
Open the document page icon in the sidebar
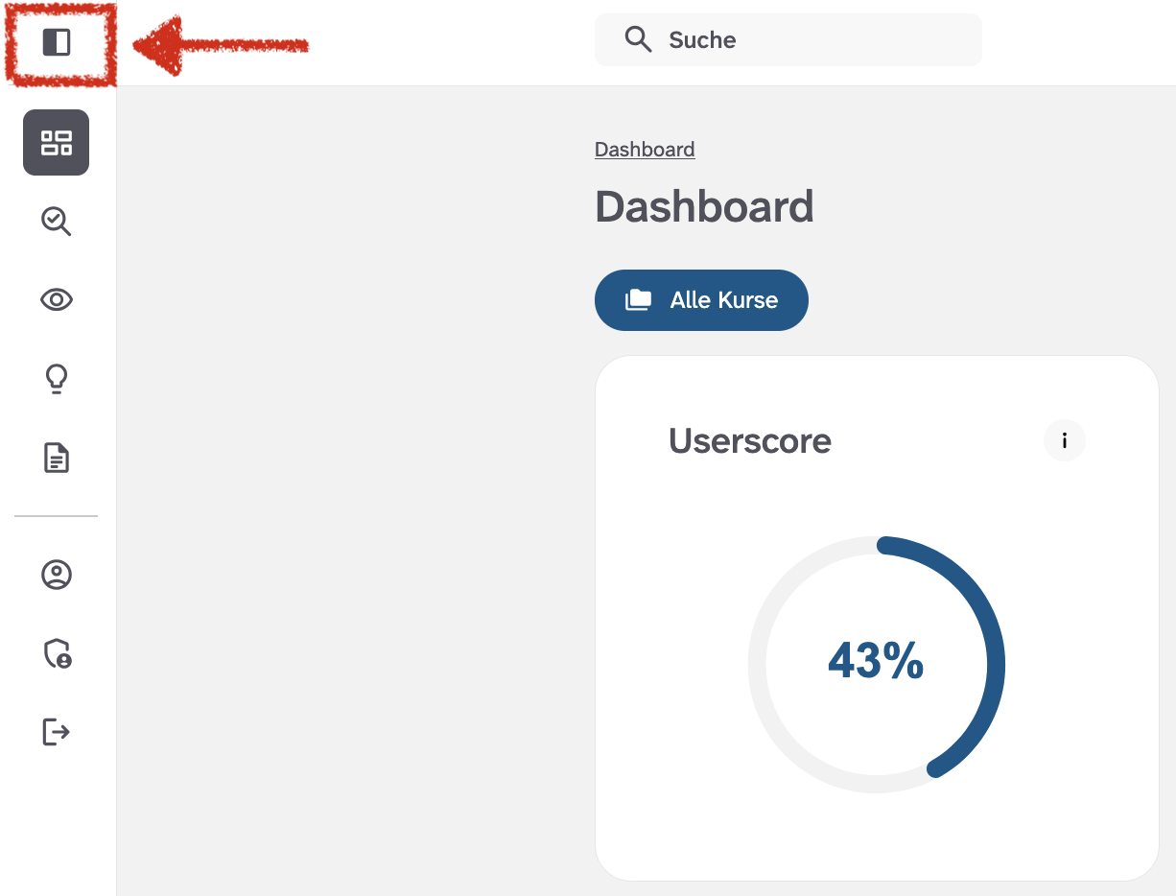(x=56, y=458)
